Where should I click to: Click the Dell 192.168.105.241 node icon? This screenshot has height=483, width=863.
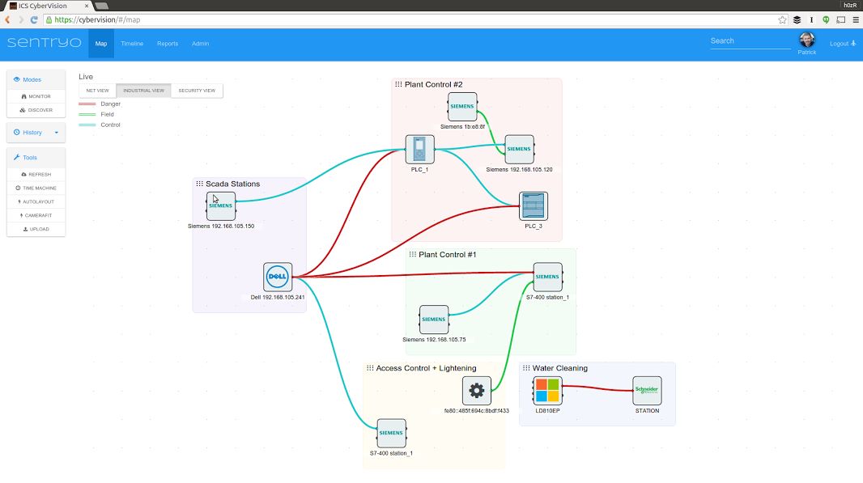[x=278, y=277]
